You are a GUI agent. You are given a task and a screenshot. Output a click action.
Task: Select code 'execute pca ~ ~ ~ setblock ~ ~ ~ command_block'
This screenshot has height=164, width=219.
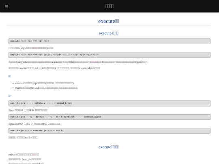click(109, 103)
